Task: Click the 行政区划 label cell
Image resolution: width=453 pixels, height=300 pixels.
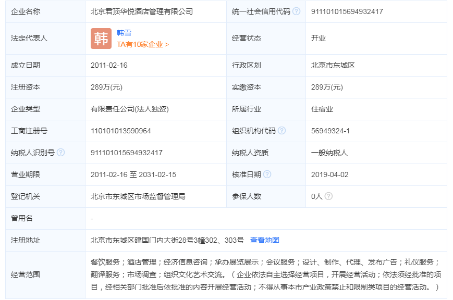Action: click(266, 65)
